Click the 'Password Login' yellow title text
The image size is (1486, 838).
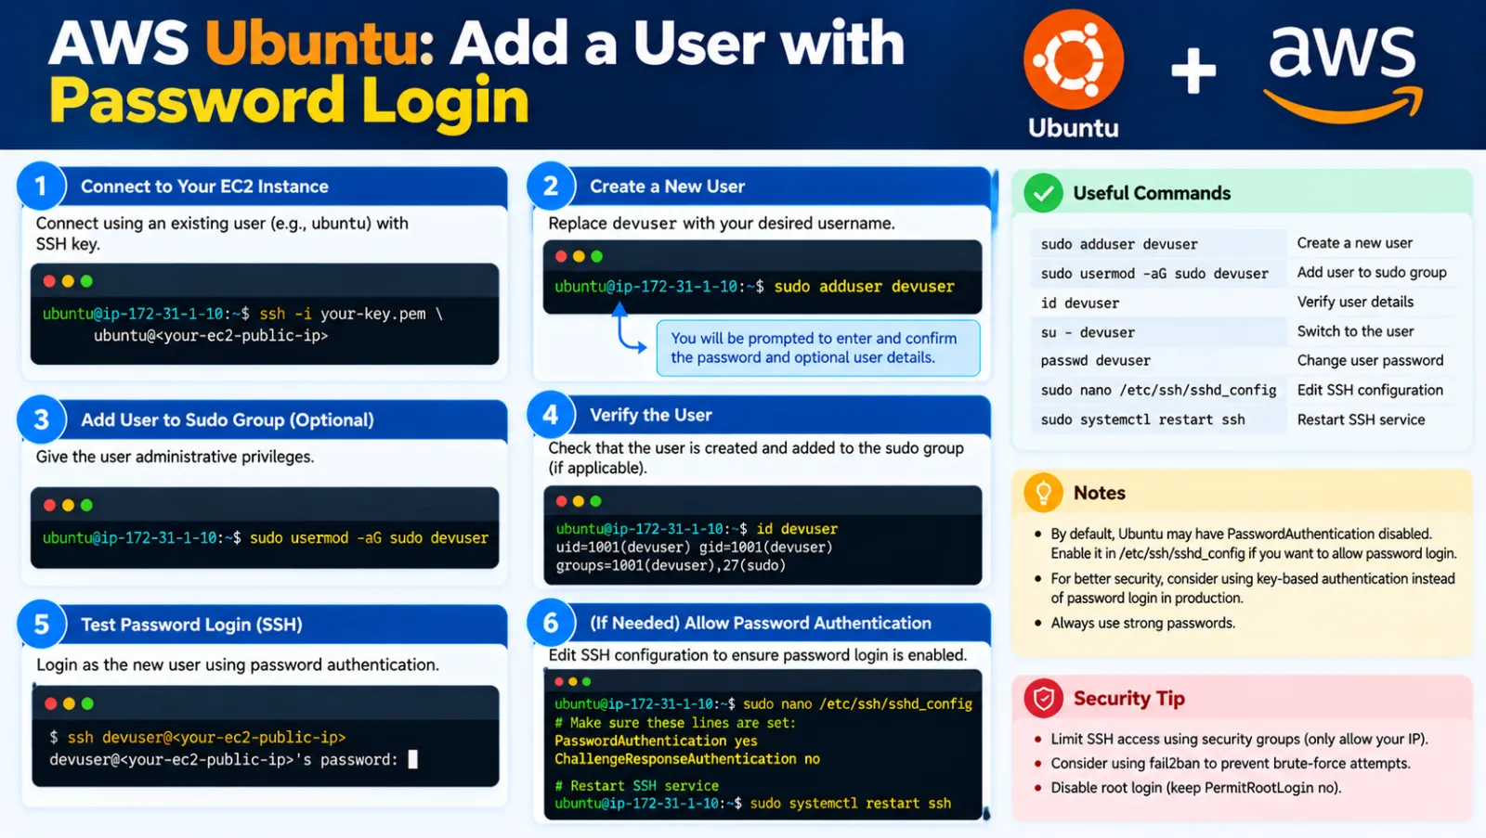289,102
